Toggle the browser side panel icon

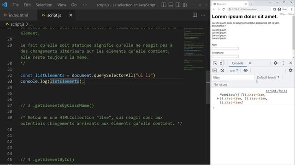coord(275,9)
